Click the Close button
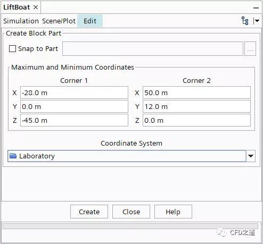This screenshot has height=244, width=263. pyautogui.click(x=131, y=212)
